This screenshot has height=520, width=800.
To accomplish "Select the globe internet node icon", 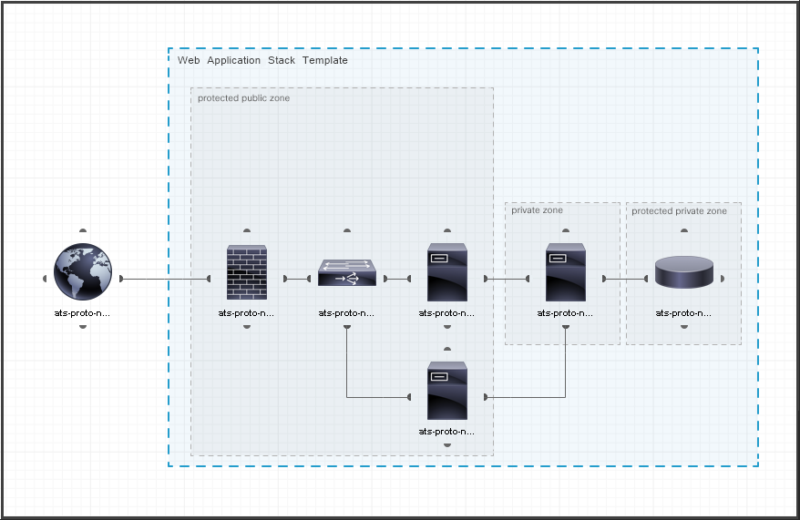I will pos(83,272).
